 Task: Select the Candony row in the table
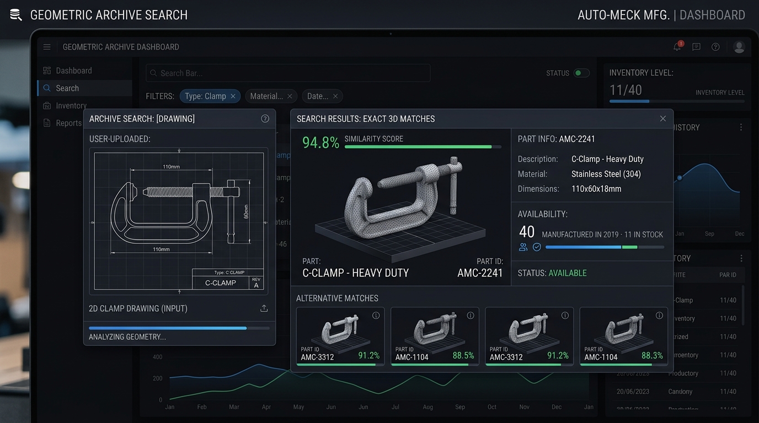point(676,392)
